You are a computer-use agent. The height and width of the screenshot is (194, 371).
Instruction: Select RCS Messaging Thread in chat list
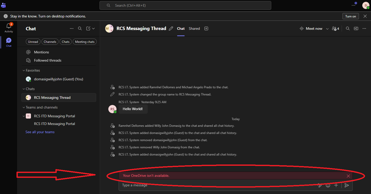tap(59, 98)
